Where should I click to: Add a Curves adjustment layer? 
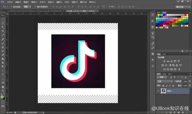coord(172,61)
